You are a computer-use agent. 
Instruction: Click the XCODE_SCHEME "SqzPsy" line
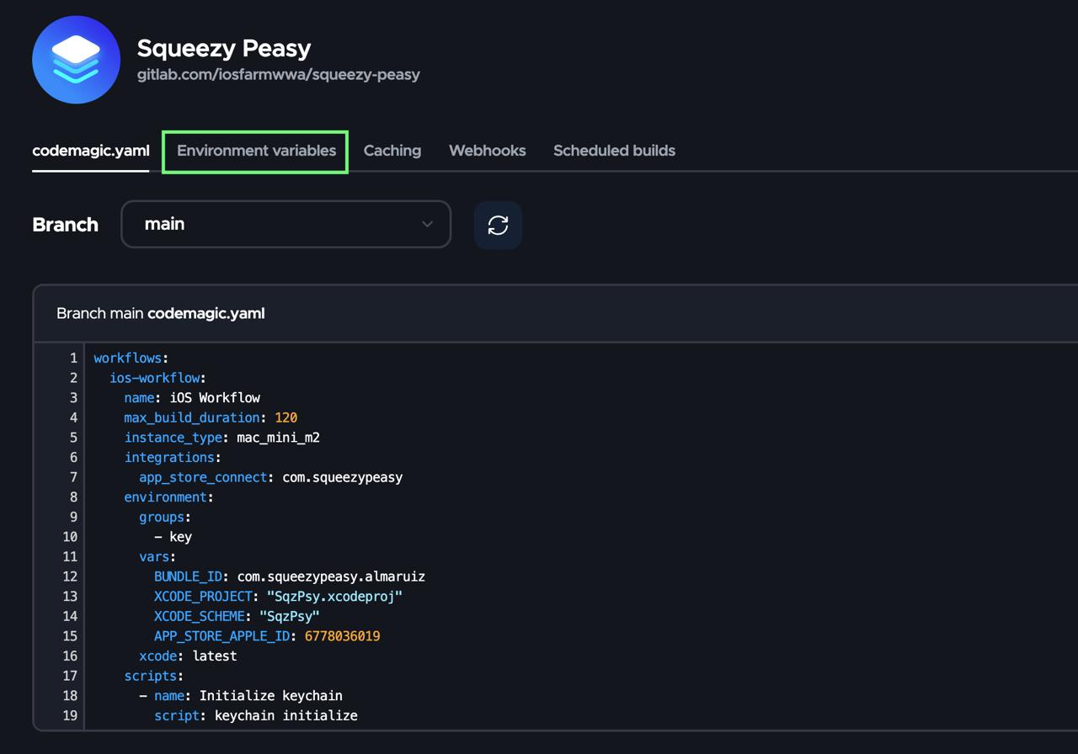[x=237, y=616]
